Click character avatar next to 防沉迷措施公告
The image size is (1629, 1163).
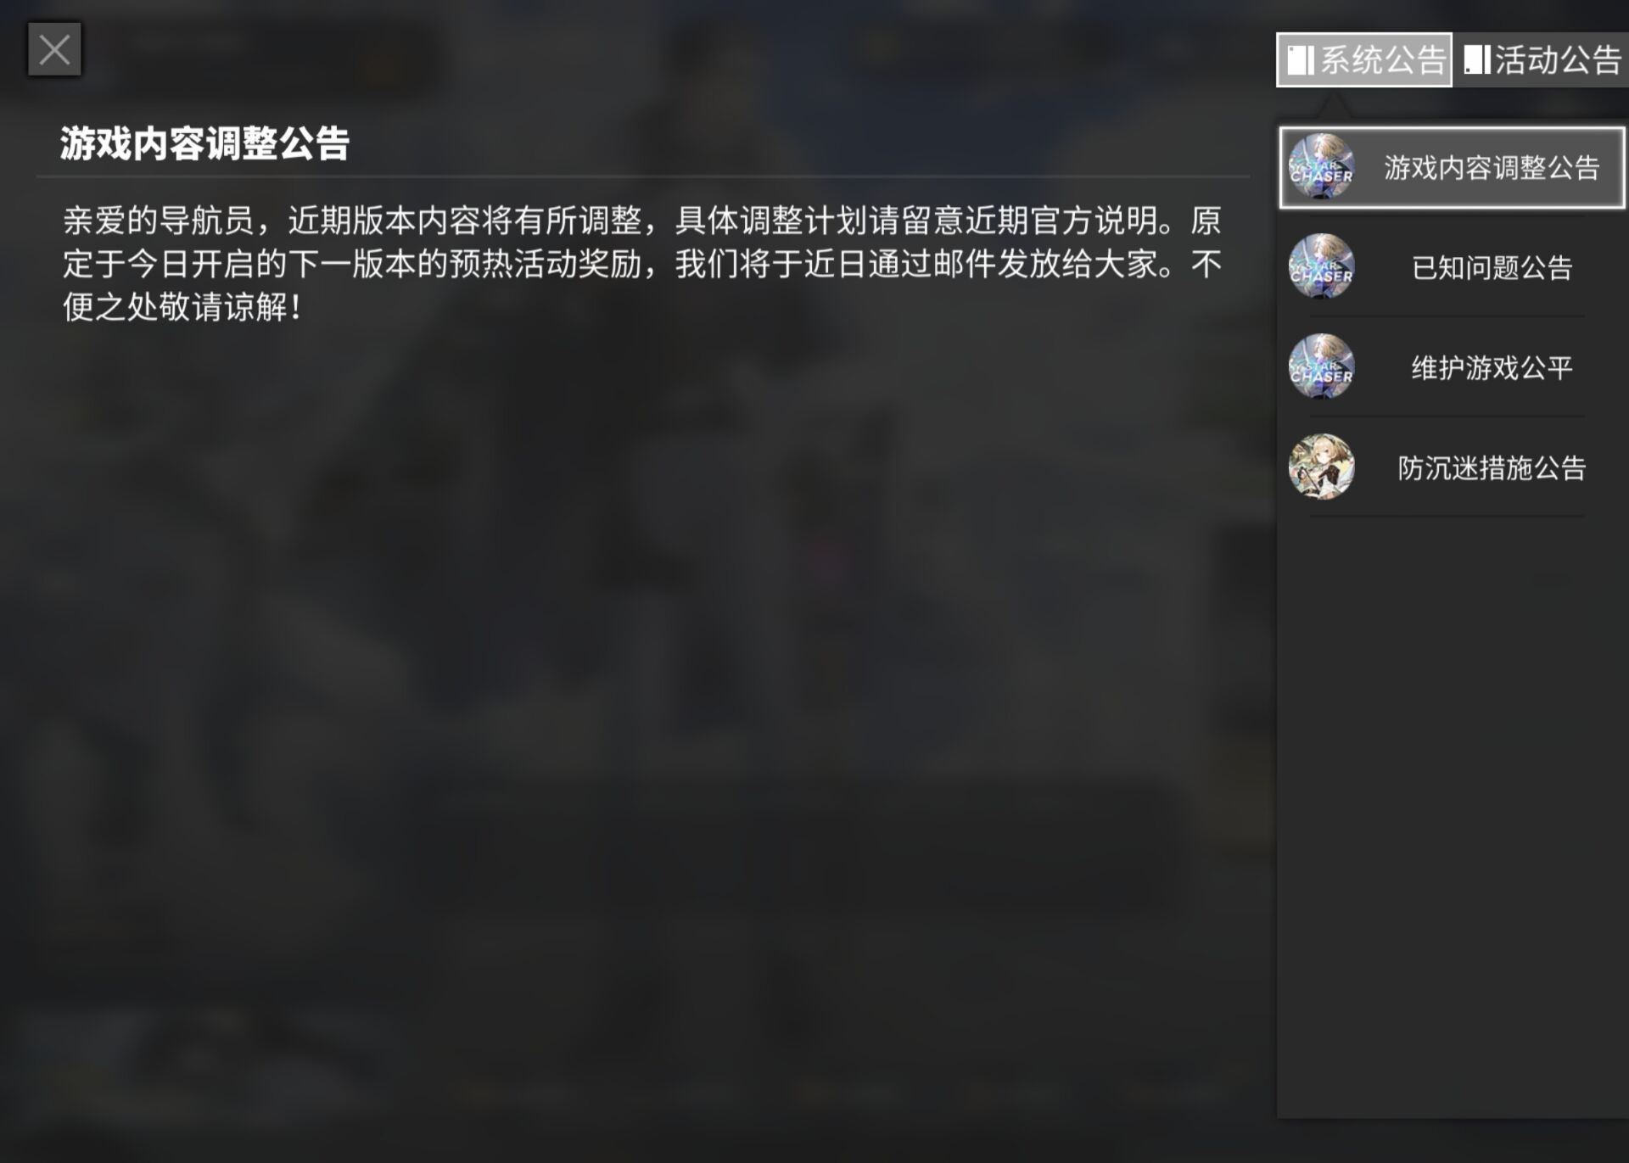tap(1321, 467)
